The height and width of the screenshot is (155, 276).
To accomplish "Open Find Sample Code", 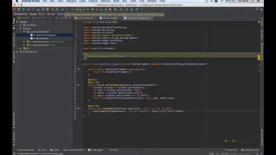I will click(x=25, y=150).
